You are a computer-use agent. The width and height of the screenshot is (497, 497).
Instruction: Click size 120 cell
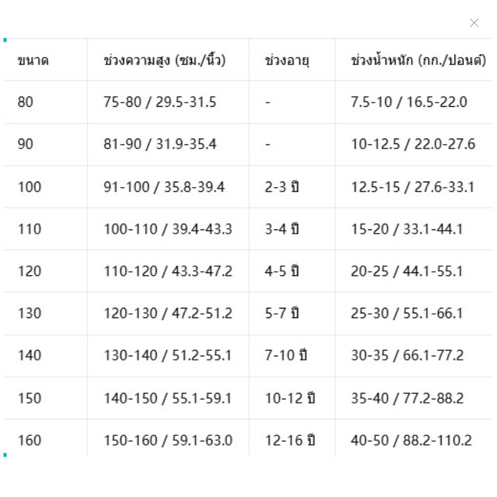pos(30,271)
